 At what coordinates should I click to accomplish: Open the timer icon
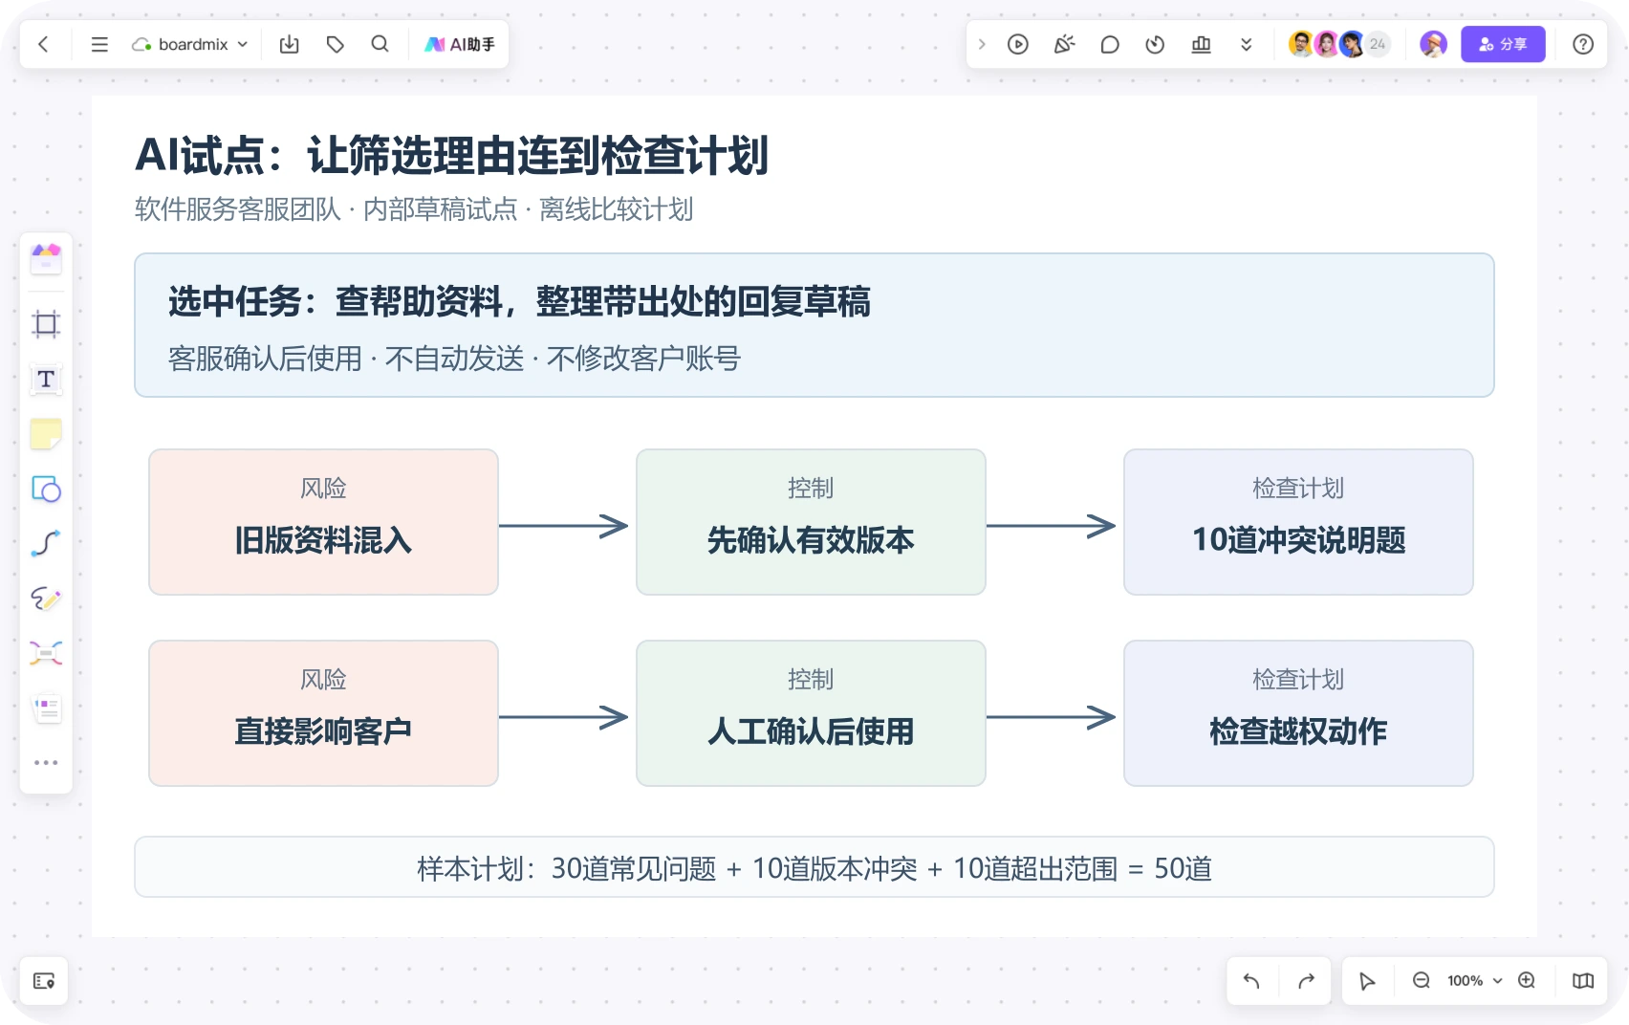pos(1156,44)
